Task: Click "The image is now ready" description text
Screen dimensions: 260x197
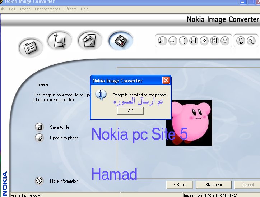Action: click(62, 97)
